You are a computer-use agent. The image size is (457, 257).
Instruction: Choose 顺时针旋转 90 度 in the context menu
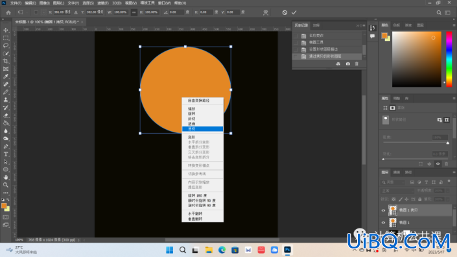[x=202, y=201]
